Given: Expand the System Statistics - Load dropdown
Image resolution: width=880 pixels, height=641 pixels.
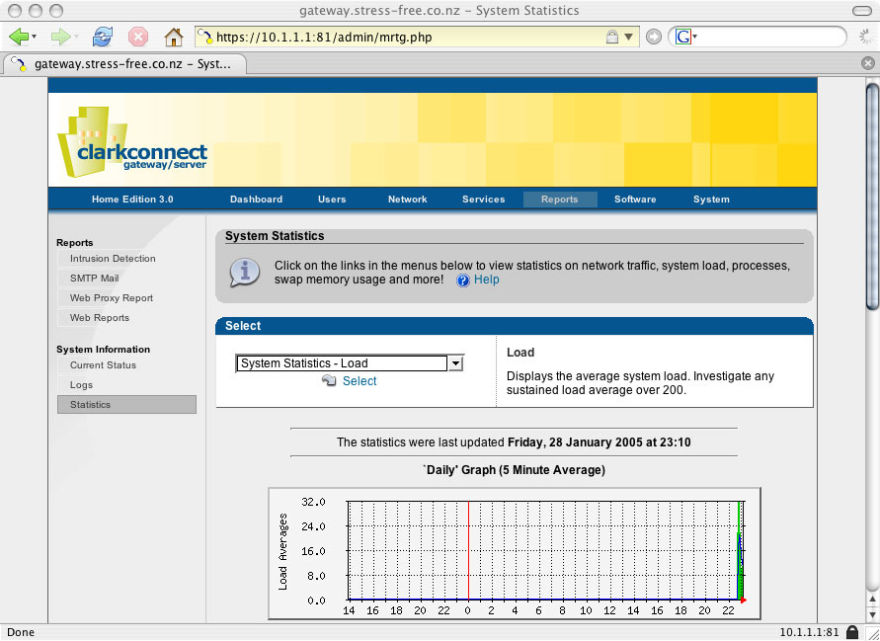Looking at the screenshot, I should (x=455, y=363).
